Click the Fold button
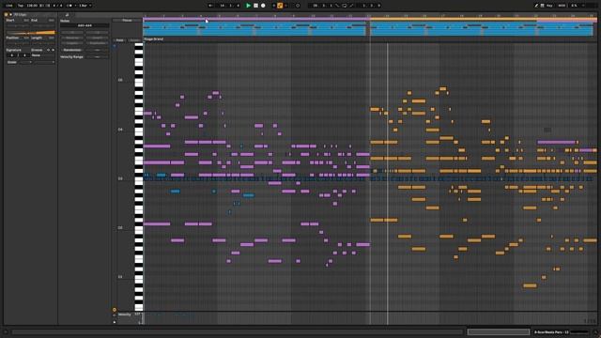 [x=119, y=40]
